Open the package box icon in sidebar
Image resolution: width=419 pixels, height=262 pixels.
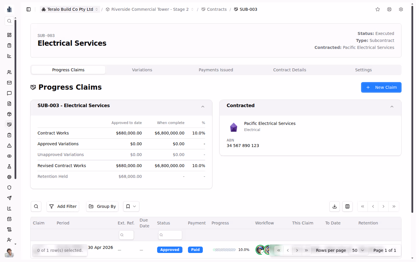[9, 114]
